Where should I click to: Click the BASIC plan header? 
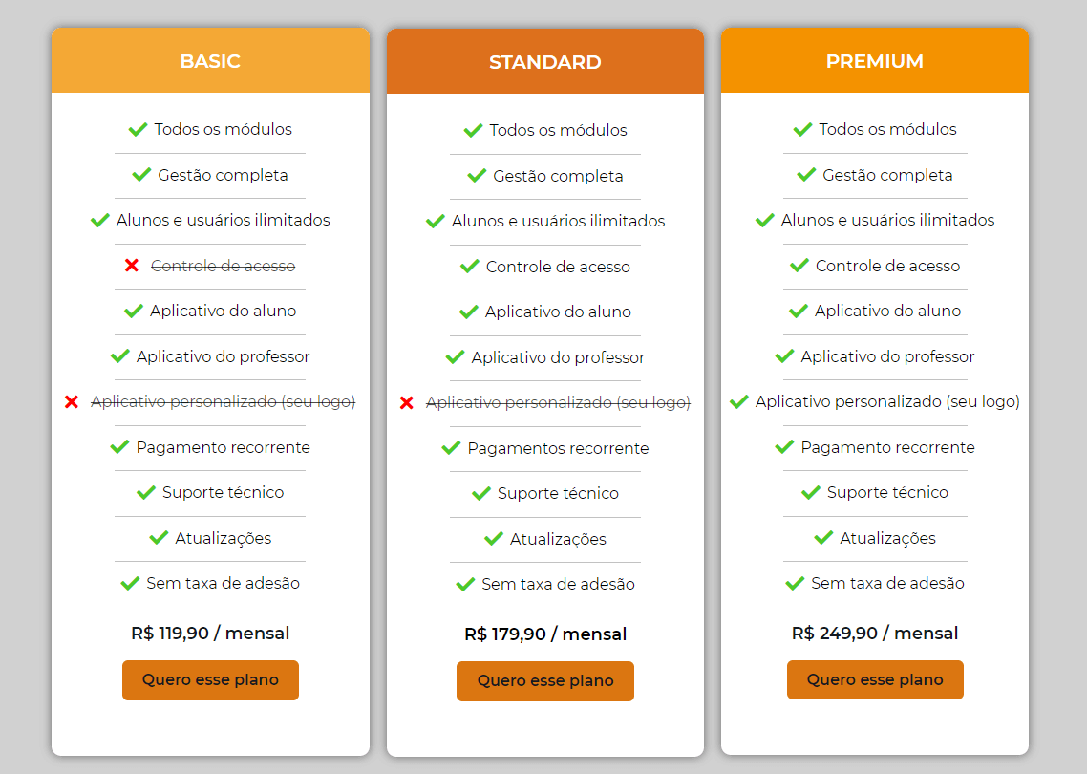(210, 61)
